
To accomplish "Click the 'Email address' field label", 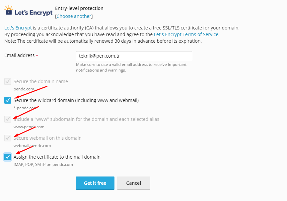I will (x=19, y=55).
